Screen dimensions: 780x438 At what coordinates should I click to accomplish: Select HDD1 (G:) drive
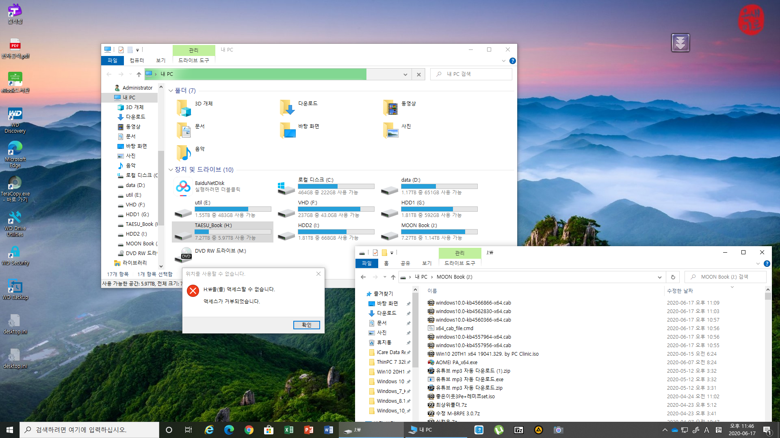point(429,209)
